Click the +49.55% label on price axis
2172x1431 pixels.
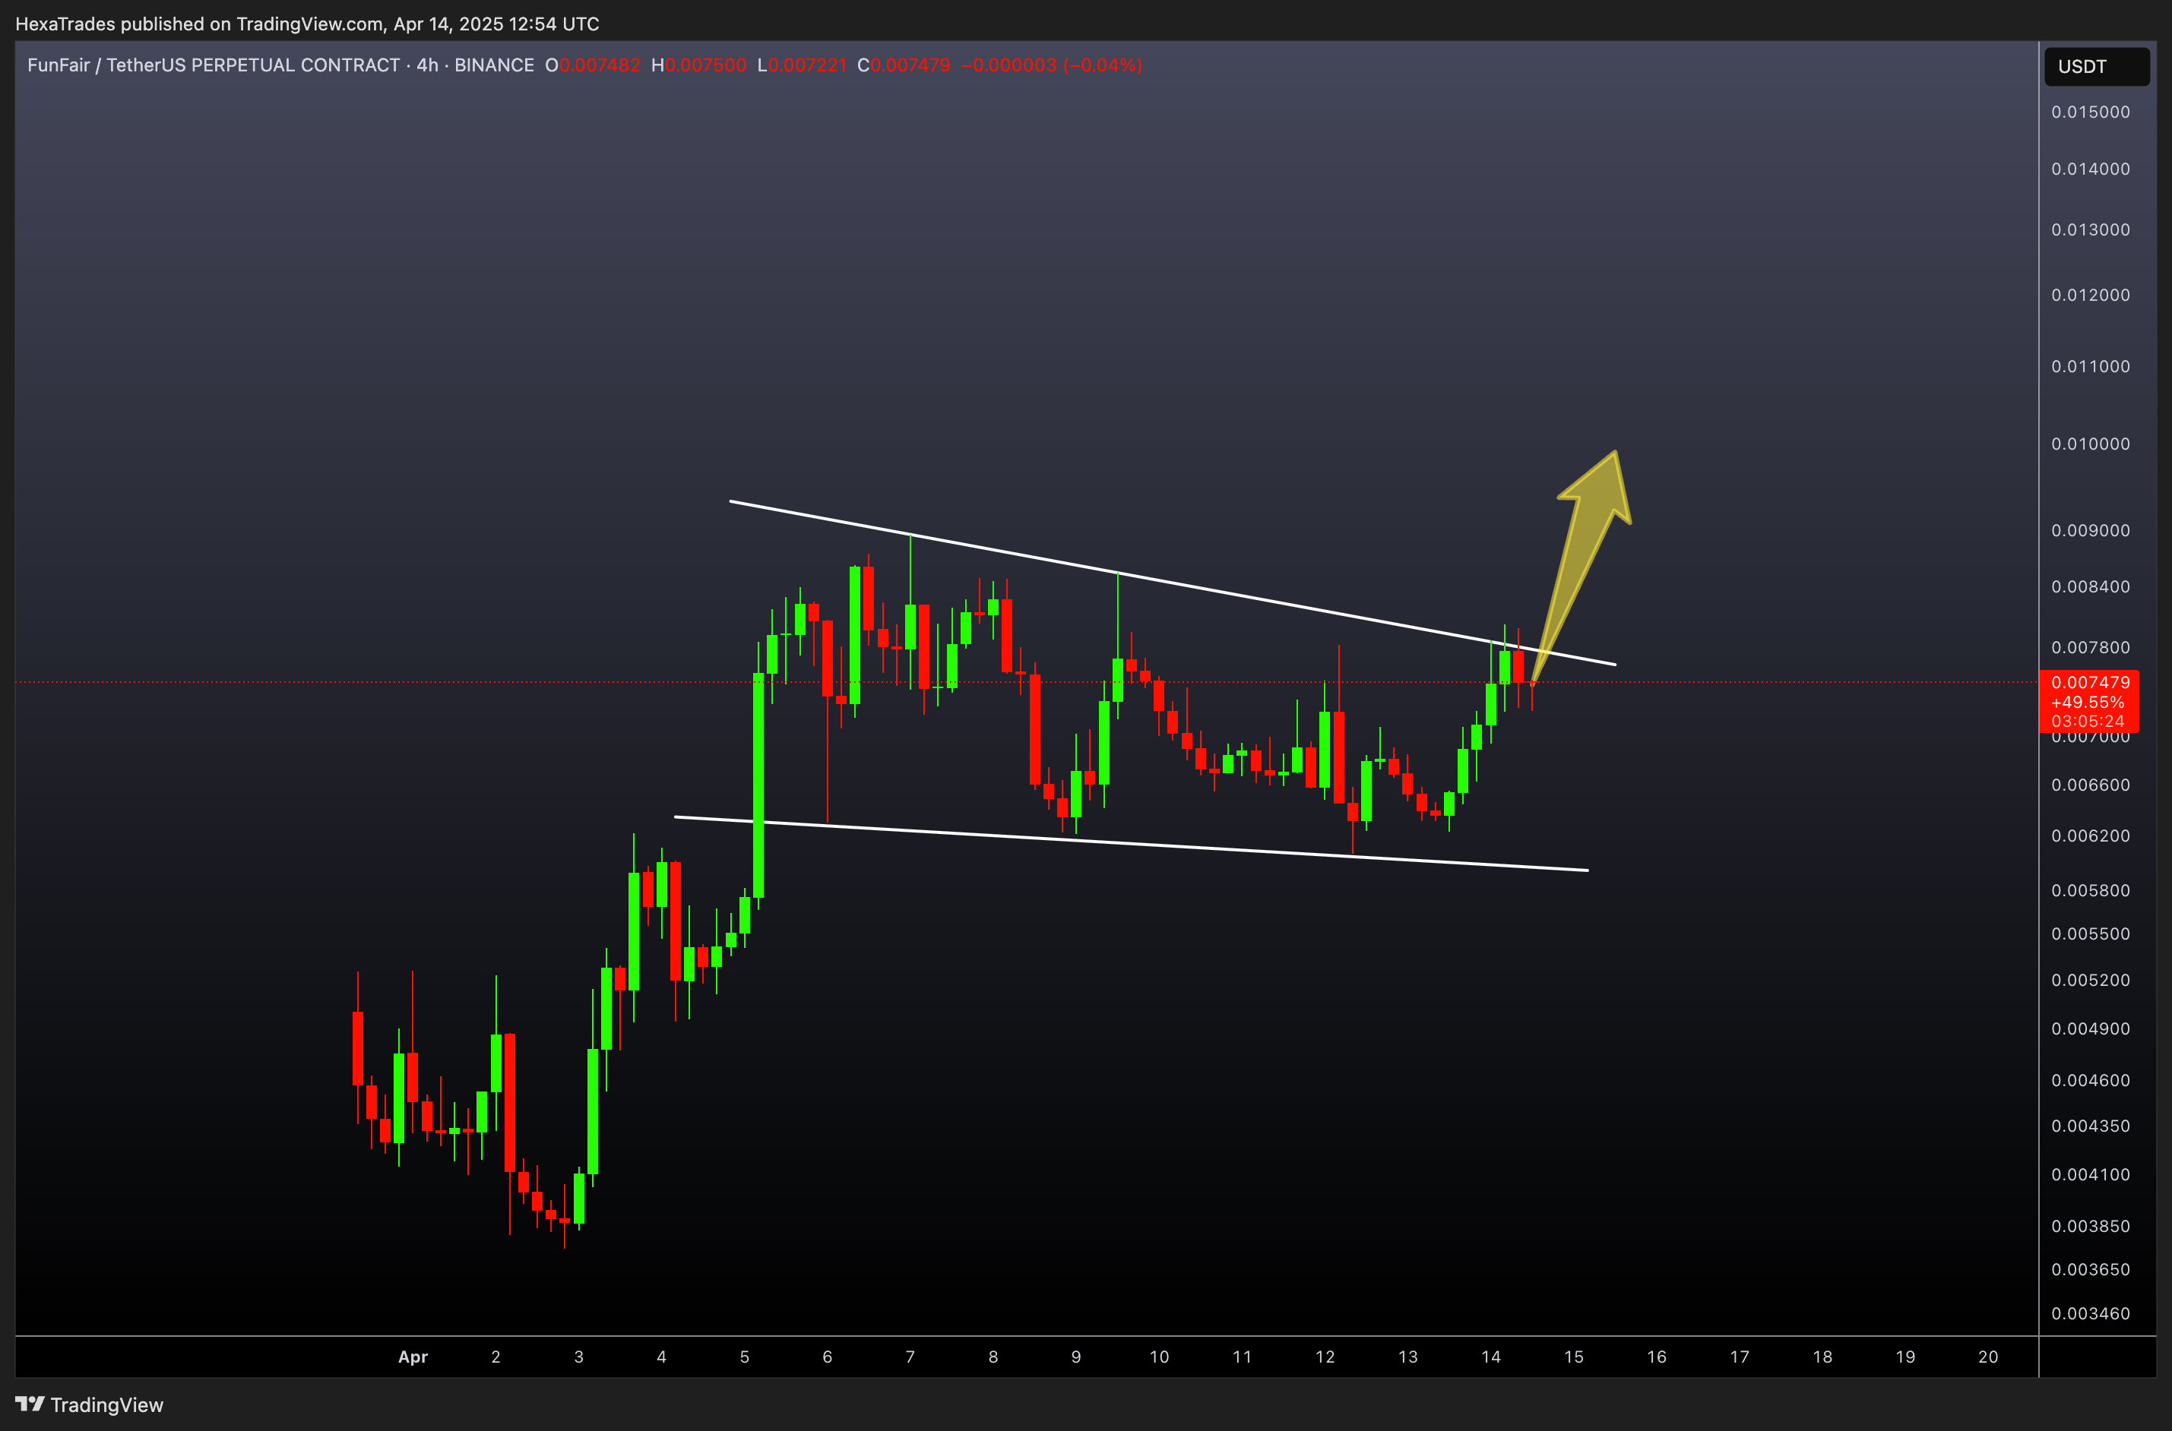(2087, 702)
